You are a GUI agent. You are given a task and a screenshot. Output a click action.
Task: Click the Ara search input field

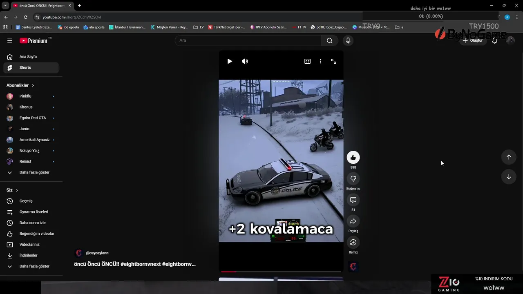[248, 40]
